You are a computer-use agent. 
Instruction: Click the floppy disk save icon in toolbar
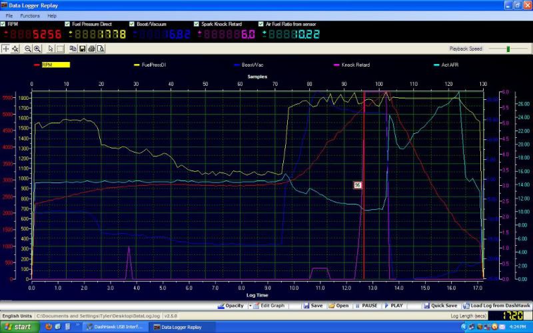point(81,49)
